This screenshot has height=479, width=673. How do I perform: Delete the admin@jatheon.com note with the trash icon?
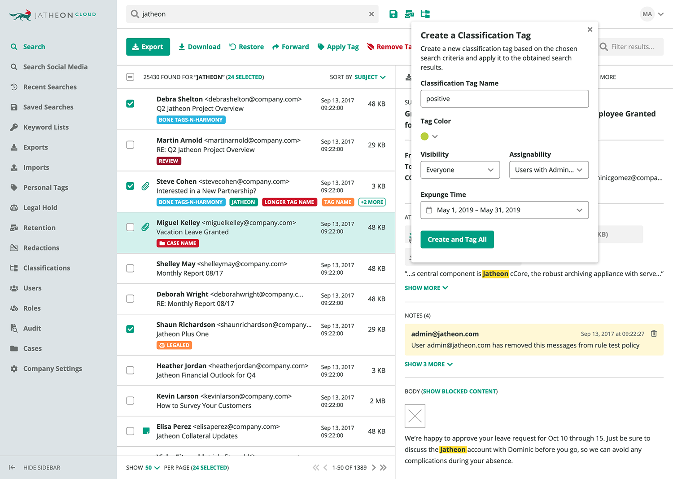tap(654, 334)
